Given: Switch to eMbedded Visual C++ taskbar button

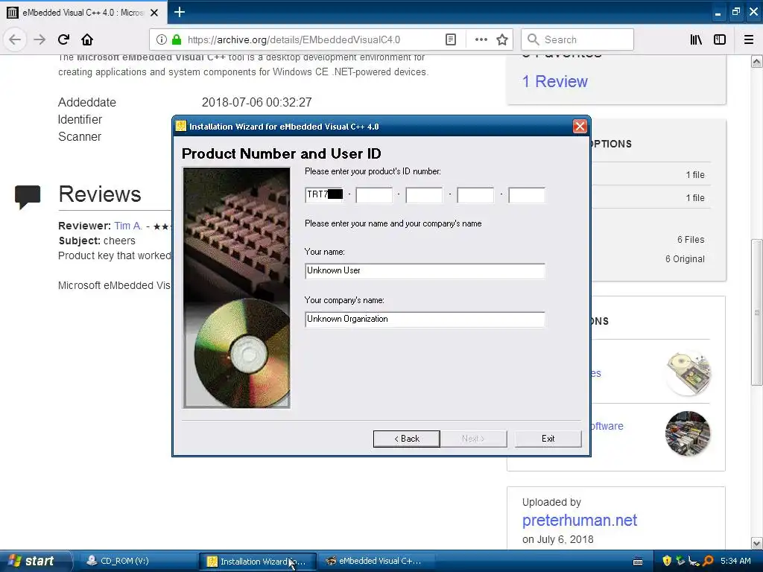Looking at the screenshot, I should 376,561.
